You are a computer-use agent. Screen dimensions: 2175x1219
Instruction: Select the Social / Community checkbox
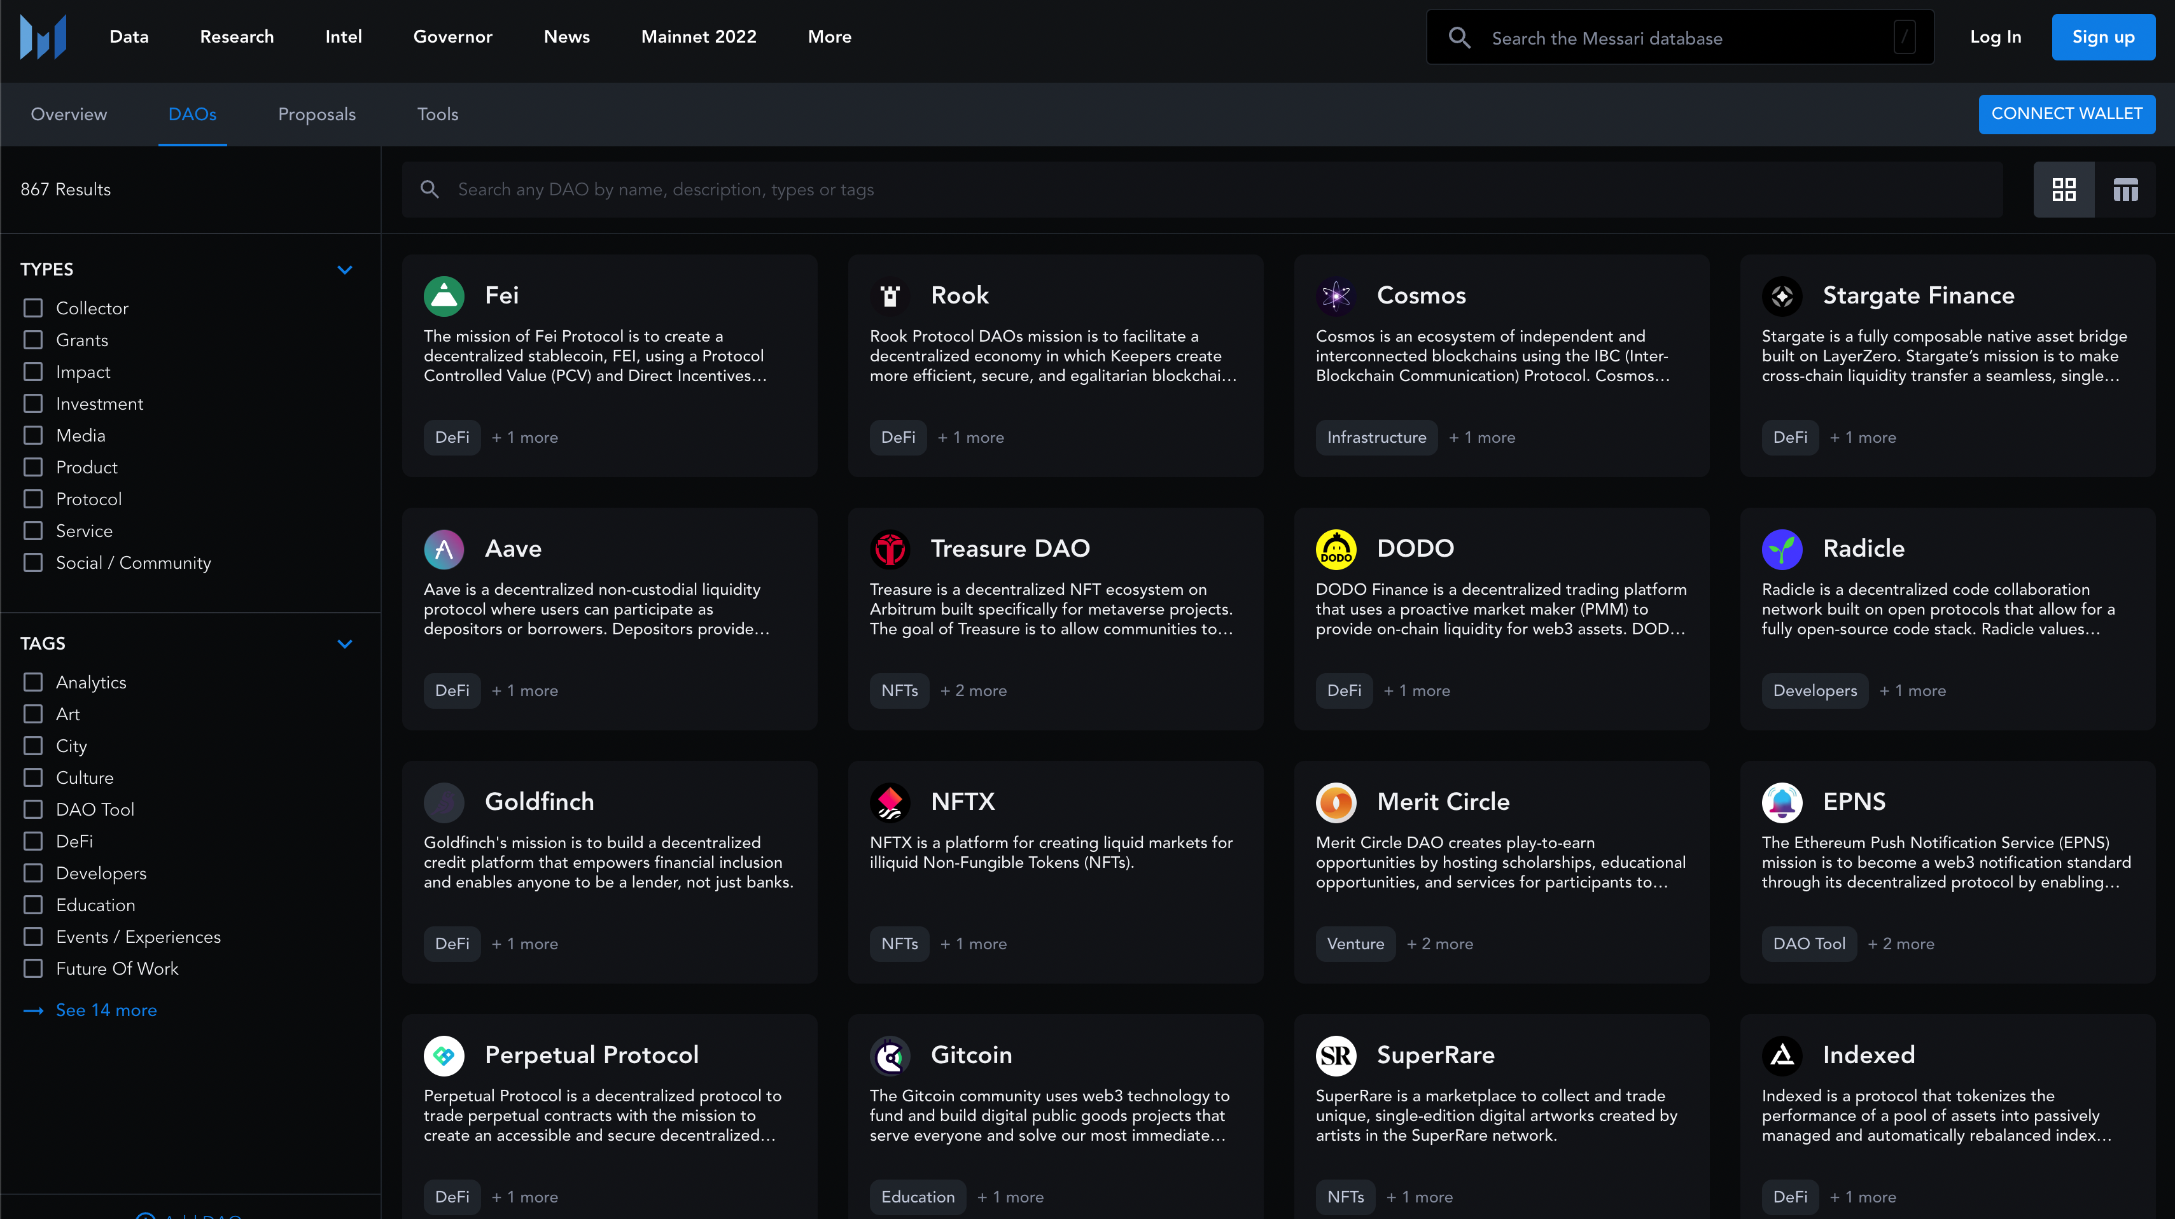point(33,563)
